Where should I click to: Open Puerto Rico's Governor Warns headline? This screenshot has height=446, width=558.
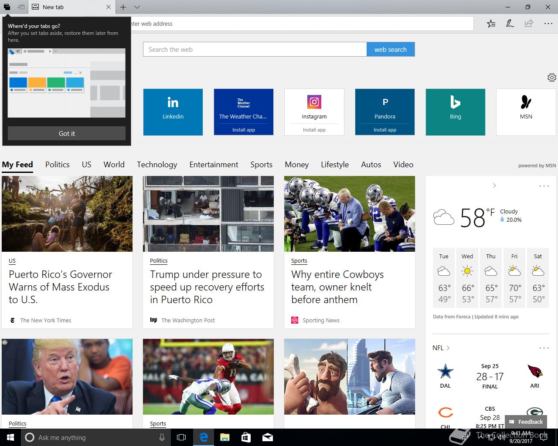click(61, 287)
